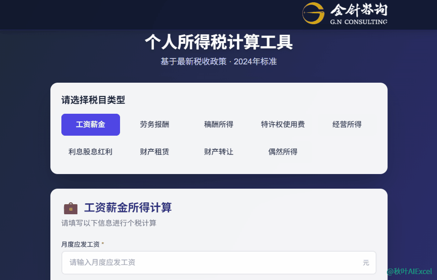The width and height of the screenshot is (437, 280).
Task: Click the 个人所得税计算工具 page title
Action: point(219,42)
